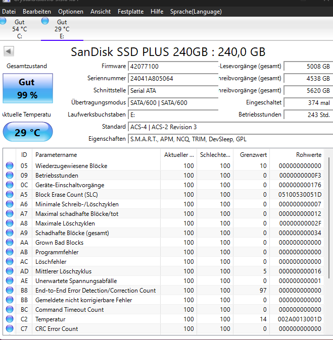Select the Wiederzugewiesene Blöcke parameter name

[x=71, y=166]
